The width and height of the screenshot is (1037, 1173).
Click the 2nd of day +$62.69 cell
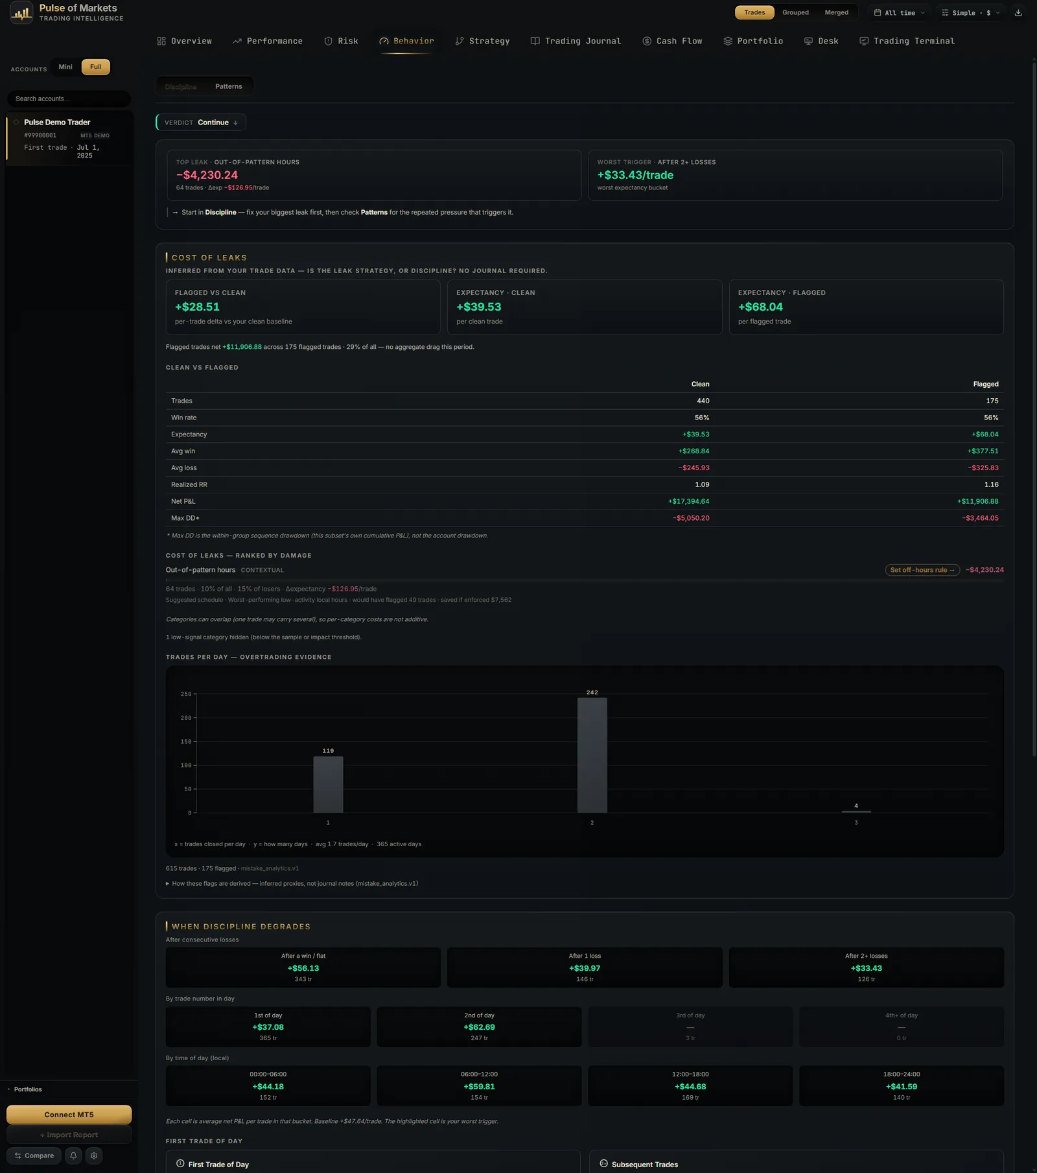[479, 1026]
